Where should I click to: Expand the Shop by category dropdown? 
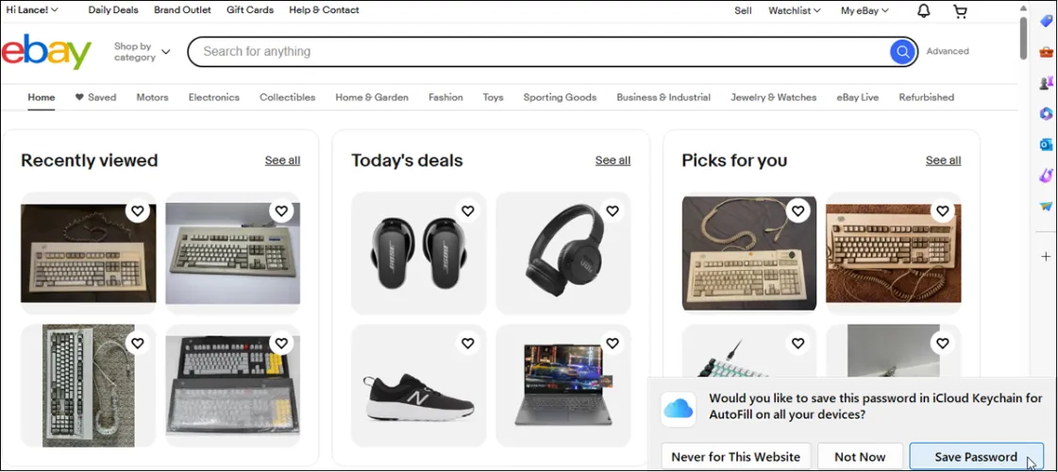click(142, 52)
